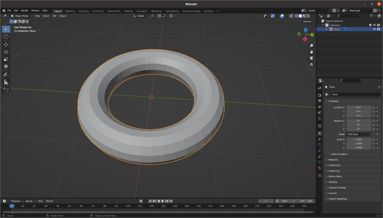Open the Object Data mesh tab
Viewport: 383px width, 218px height.
[x=319, y=162]
